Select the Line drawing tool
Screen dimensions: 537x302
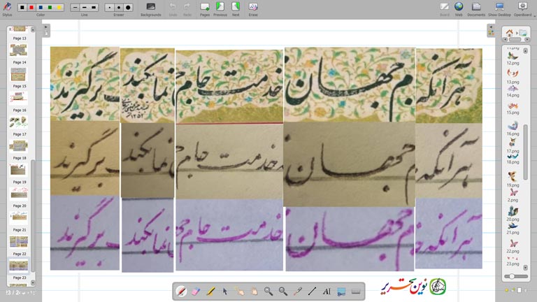(x=312, y=291)
